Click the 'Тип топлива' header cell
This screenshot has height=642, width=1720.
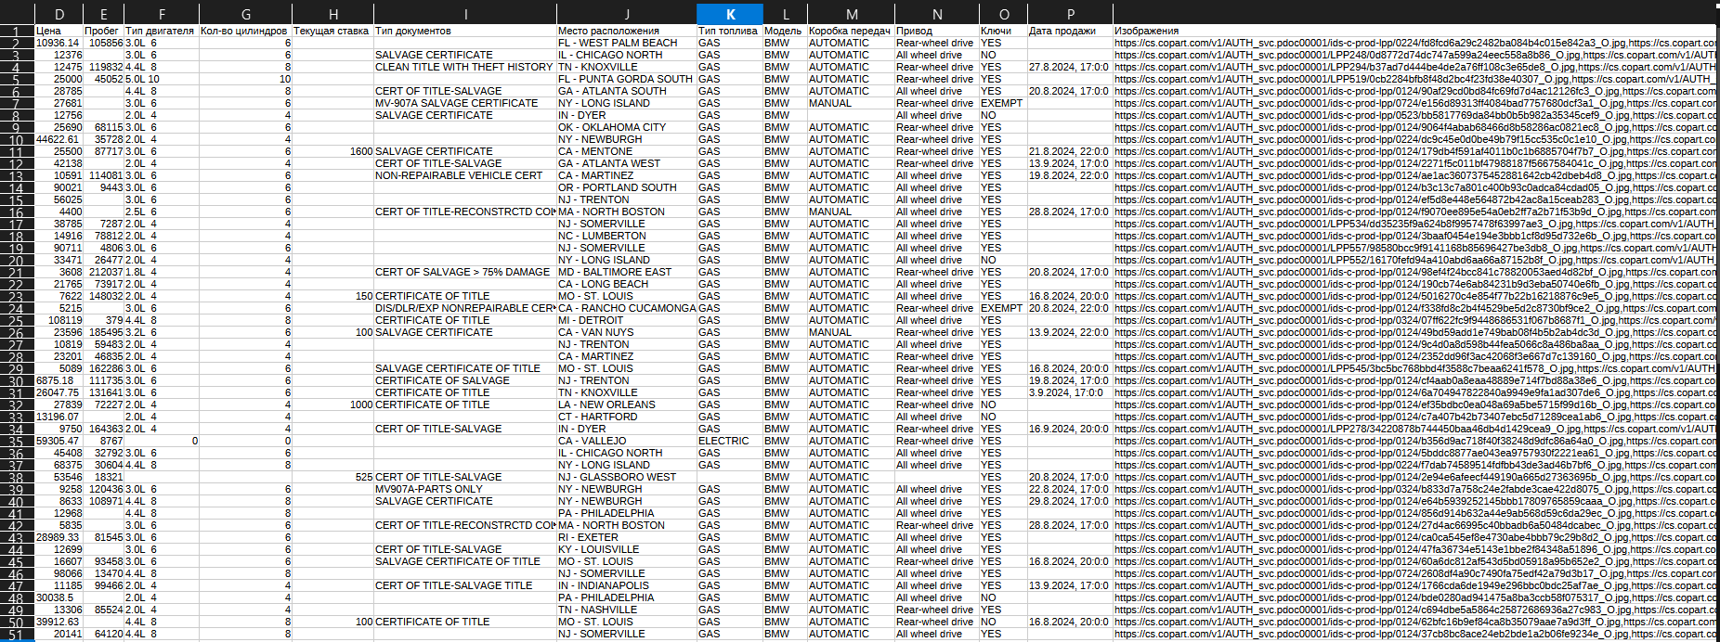[x=729, y=31]
